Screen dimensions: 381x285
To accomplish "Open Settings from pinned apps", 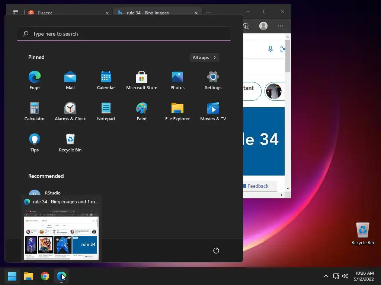I will tap(213, 81).
